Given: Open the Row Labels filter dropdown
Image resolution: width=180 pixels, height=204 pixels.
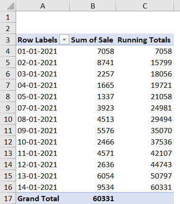Looking at the screenshot, I should pyautogui.click(x=64, y=40).
